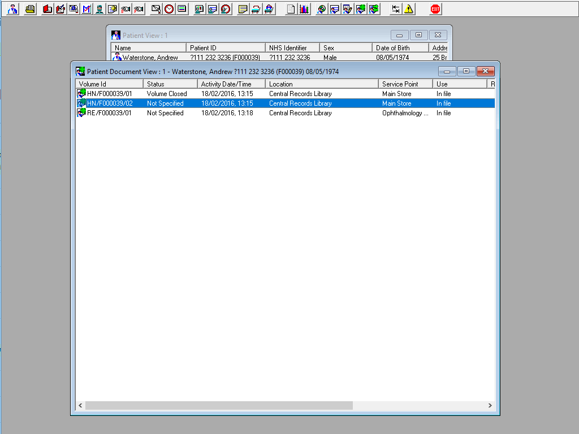Click 18/02/2016, 13:18 activity date cell
This screenshot has width=579, height=434.
227,113
